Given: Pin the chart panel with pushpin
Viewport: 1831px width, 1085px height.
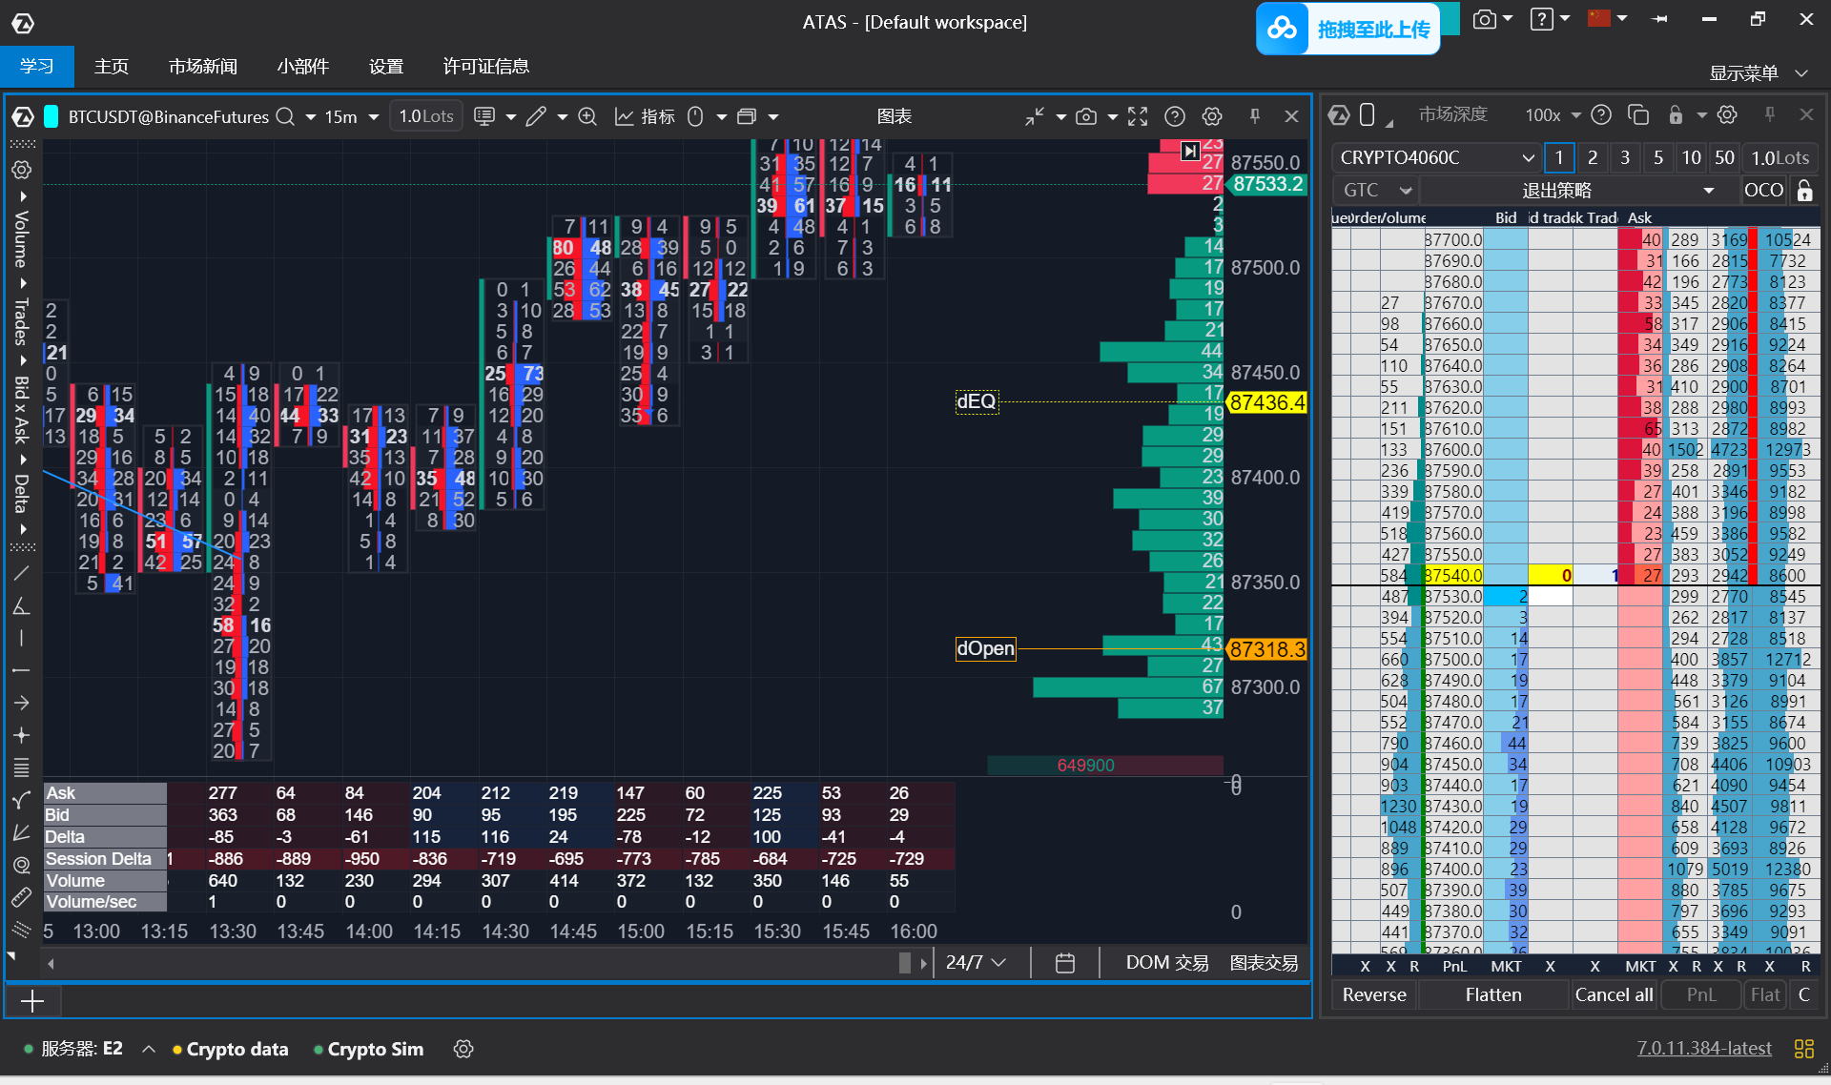Looking at the screenshot, I should pos(1255,116).
